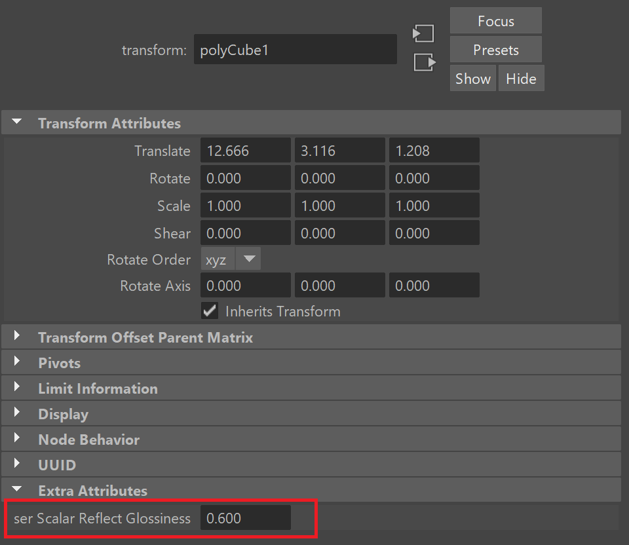The width and height of the screenshot is (629, 545).
Task: Click the Show button
Action: 473,79
